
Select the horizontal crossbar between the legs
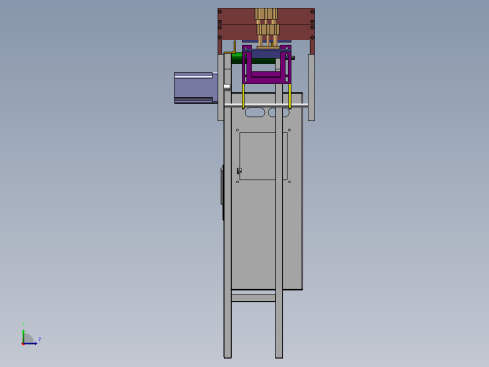253,297
